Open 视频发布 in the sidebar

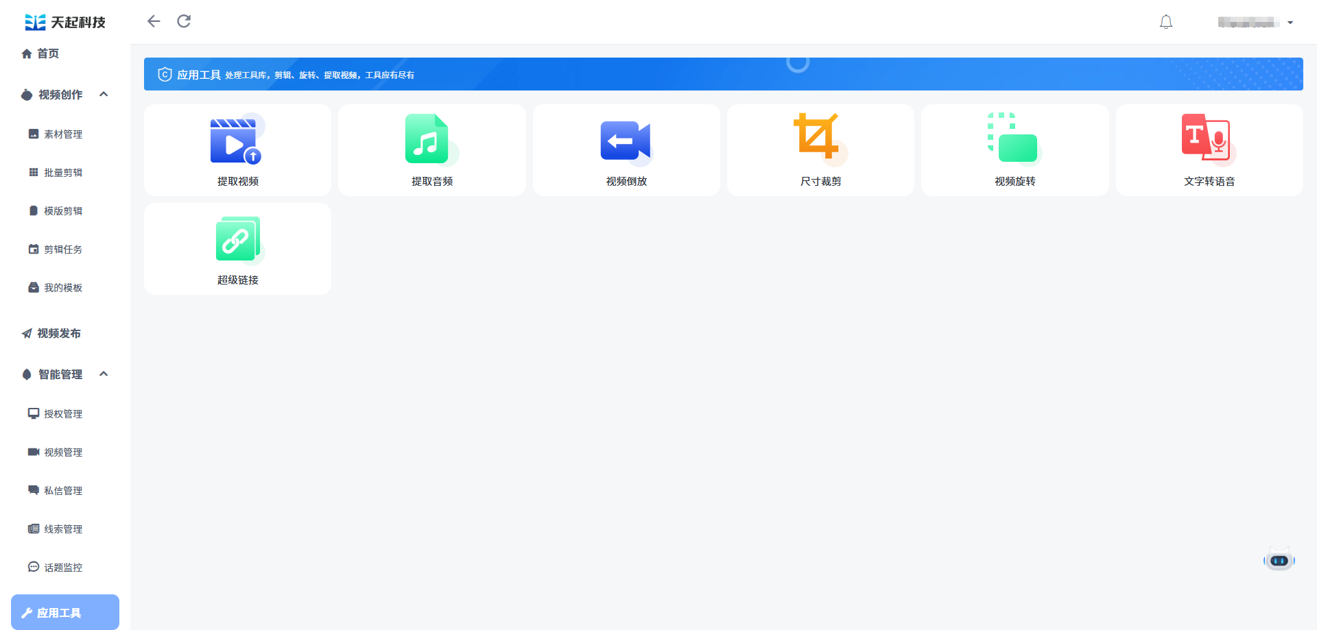58,333
